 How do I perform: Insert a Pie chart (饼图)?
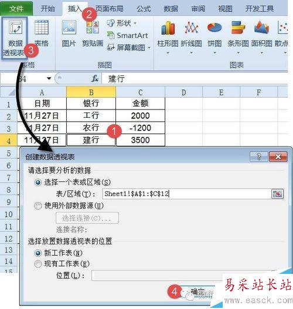click(x=214, y=37)
